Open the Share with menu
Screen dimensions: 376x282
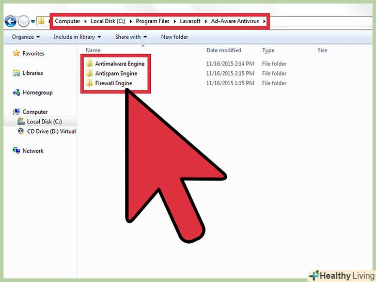[x=131, y=37]
